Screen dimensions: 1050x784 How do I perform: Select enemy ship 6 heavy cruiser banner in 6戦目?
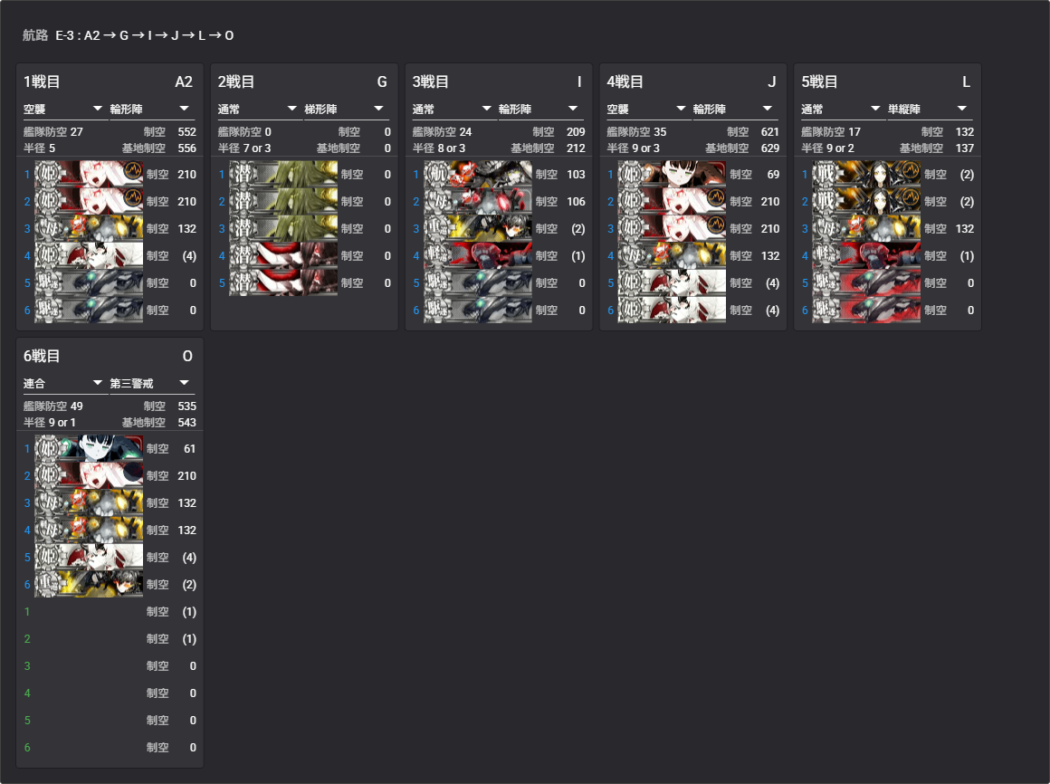tap(89, 585)
